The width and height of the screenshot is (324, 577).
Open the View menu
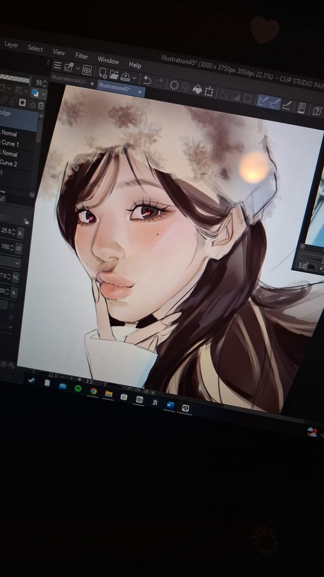[x=59, y=52]
